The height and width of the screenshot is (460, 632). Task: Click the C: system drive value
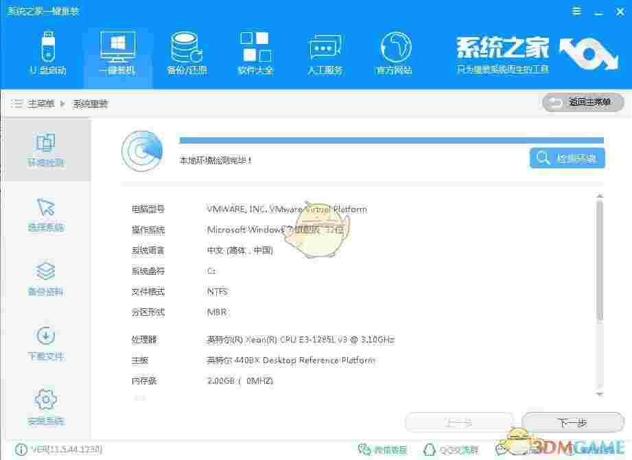pyautogui.click(x=211, y=271)
